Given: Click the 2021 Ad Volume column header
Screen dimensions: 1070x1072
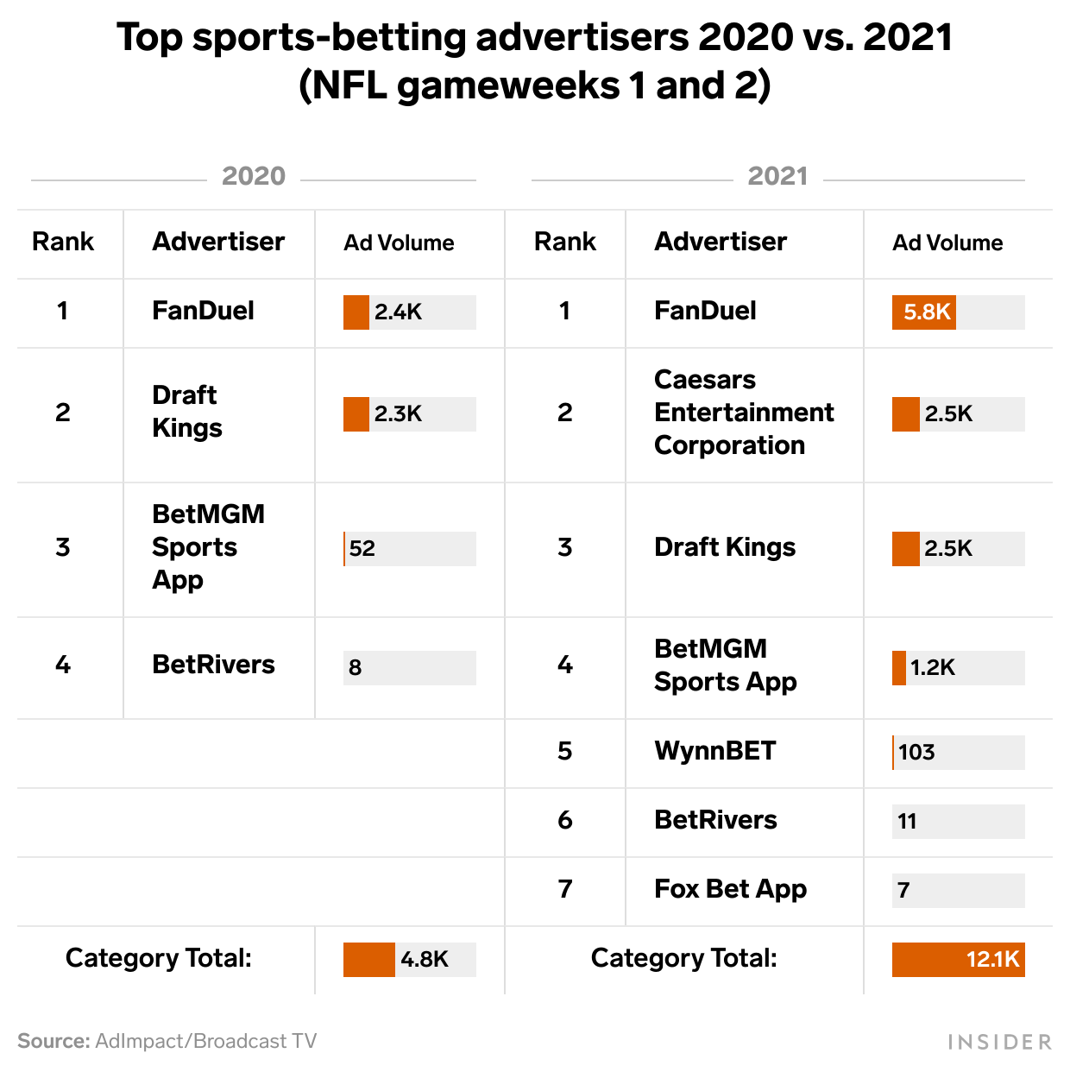Looking at the screenshot, I should 947,243.
